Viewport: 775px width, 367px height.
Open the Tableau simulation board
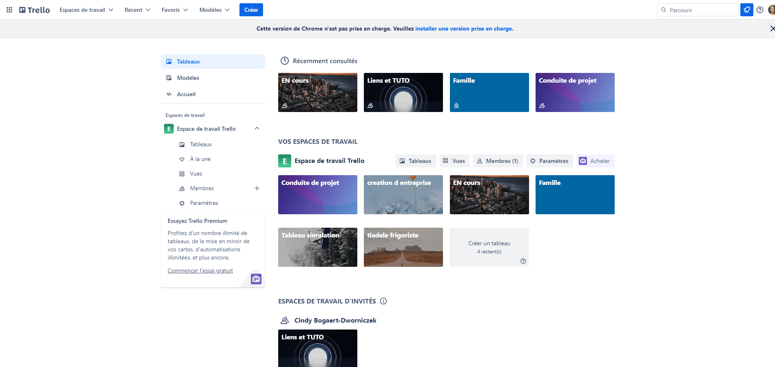[x=318, y=247]
